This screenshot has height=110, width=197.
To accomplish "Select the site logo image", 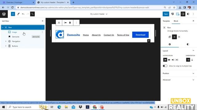I will 60,34.
